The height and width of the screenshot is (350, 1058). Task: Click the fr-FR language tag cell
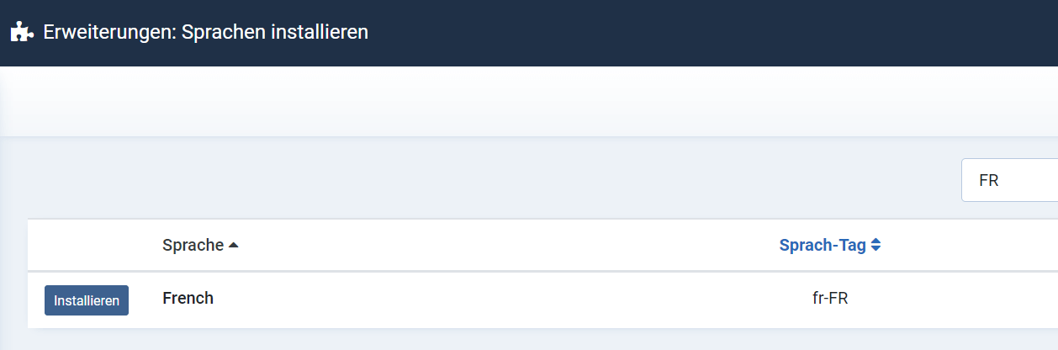coord(824,299)
